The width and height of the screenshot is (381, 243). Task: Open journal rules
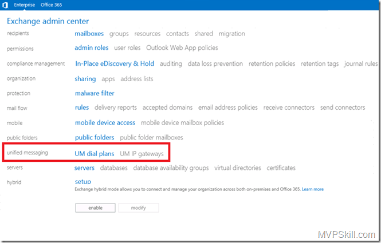pos(361,64)
